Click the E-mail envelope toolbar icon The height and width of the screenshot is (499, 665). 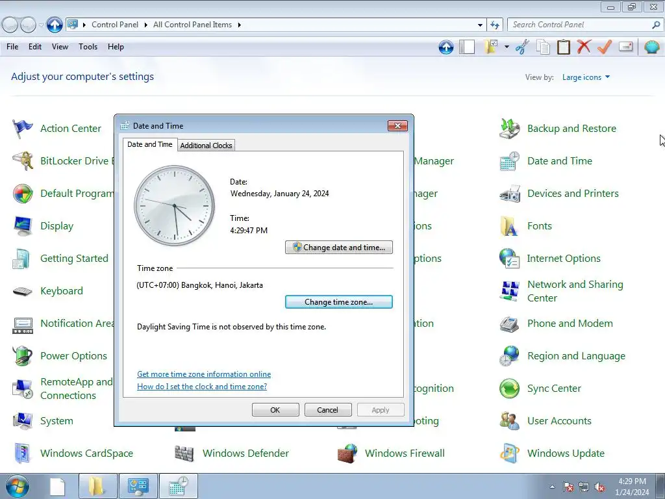click(x=625, y=46)
